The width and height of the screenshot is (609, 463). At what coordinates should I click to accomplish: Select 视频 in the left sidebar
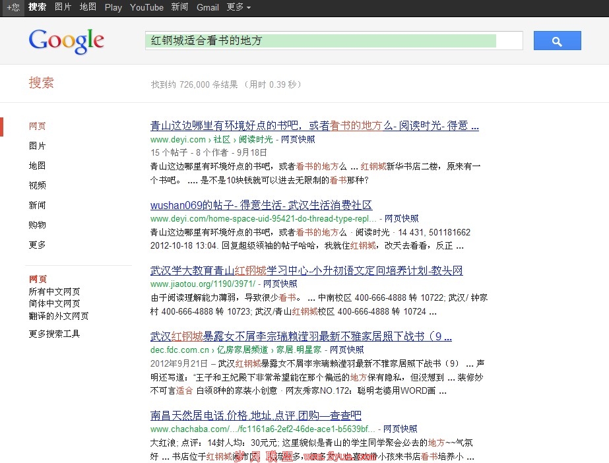point(38,185)
